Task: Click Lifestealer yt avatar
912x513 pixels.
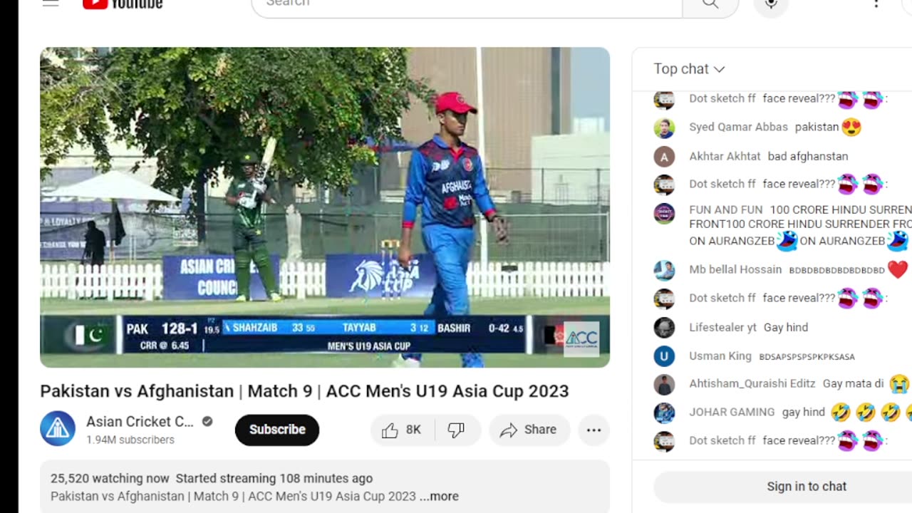Action: (664, 328)
